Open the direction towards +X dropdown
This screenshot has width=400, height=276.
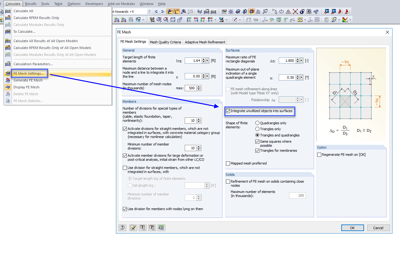pyautogui.click(x=149, y=11)
